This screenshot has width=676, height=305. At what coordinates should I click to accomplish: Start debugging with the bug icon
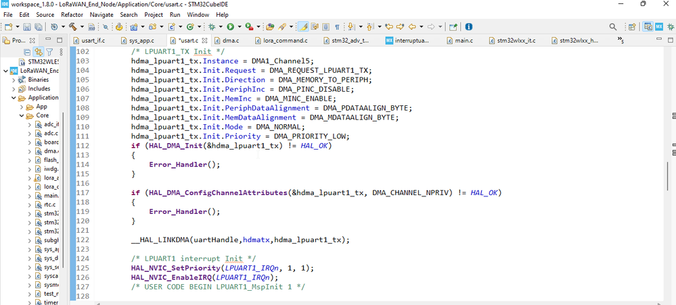(x=212, y=27)
